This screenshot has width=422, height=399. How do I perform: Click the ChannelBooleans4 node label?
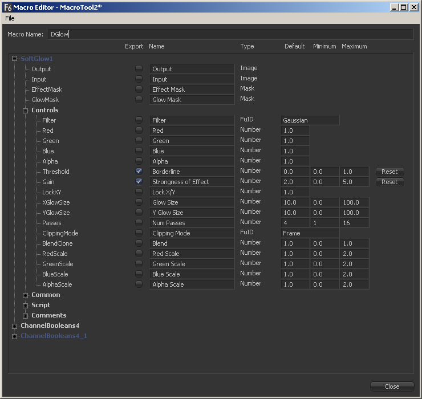(x=50, y=325)
